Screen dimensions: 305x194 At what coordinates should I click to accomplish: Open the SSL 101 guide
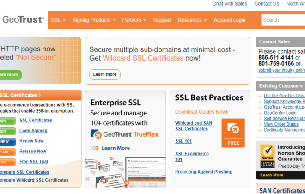tap(183, 141)
